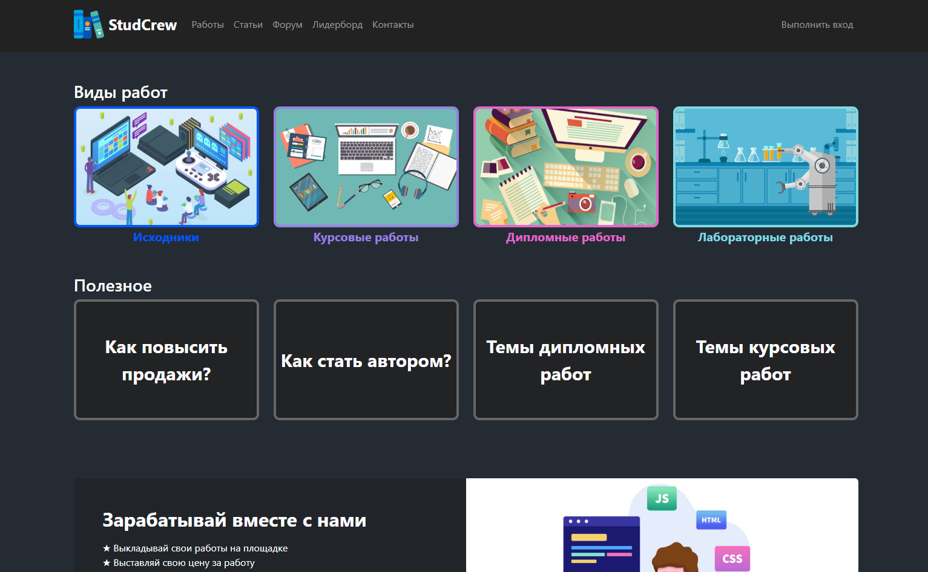Click the JS badge in the illustration

[x=661, y=498]
